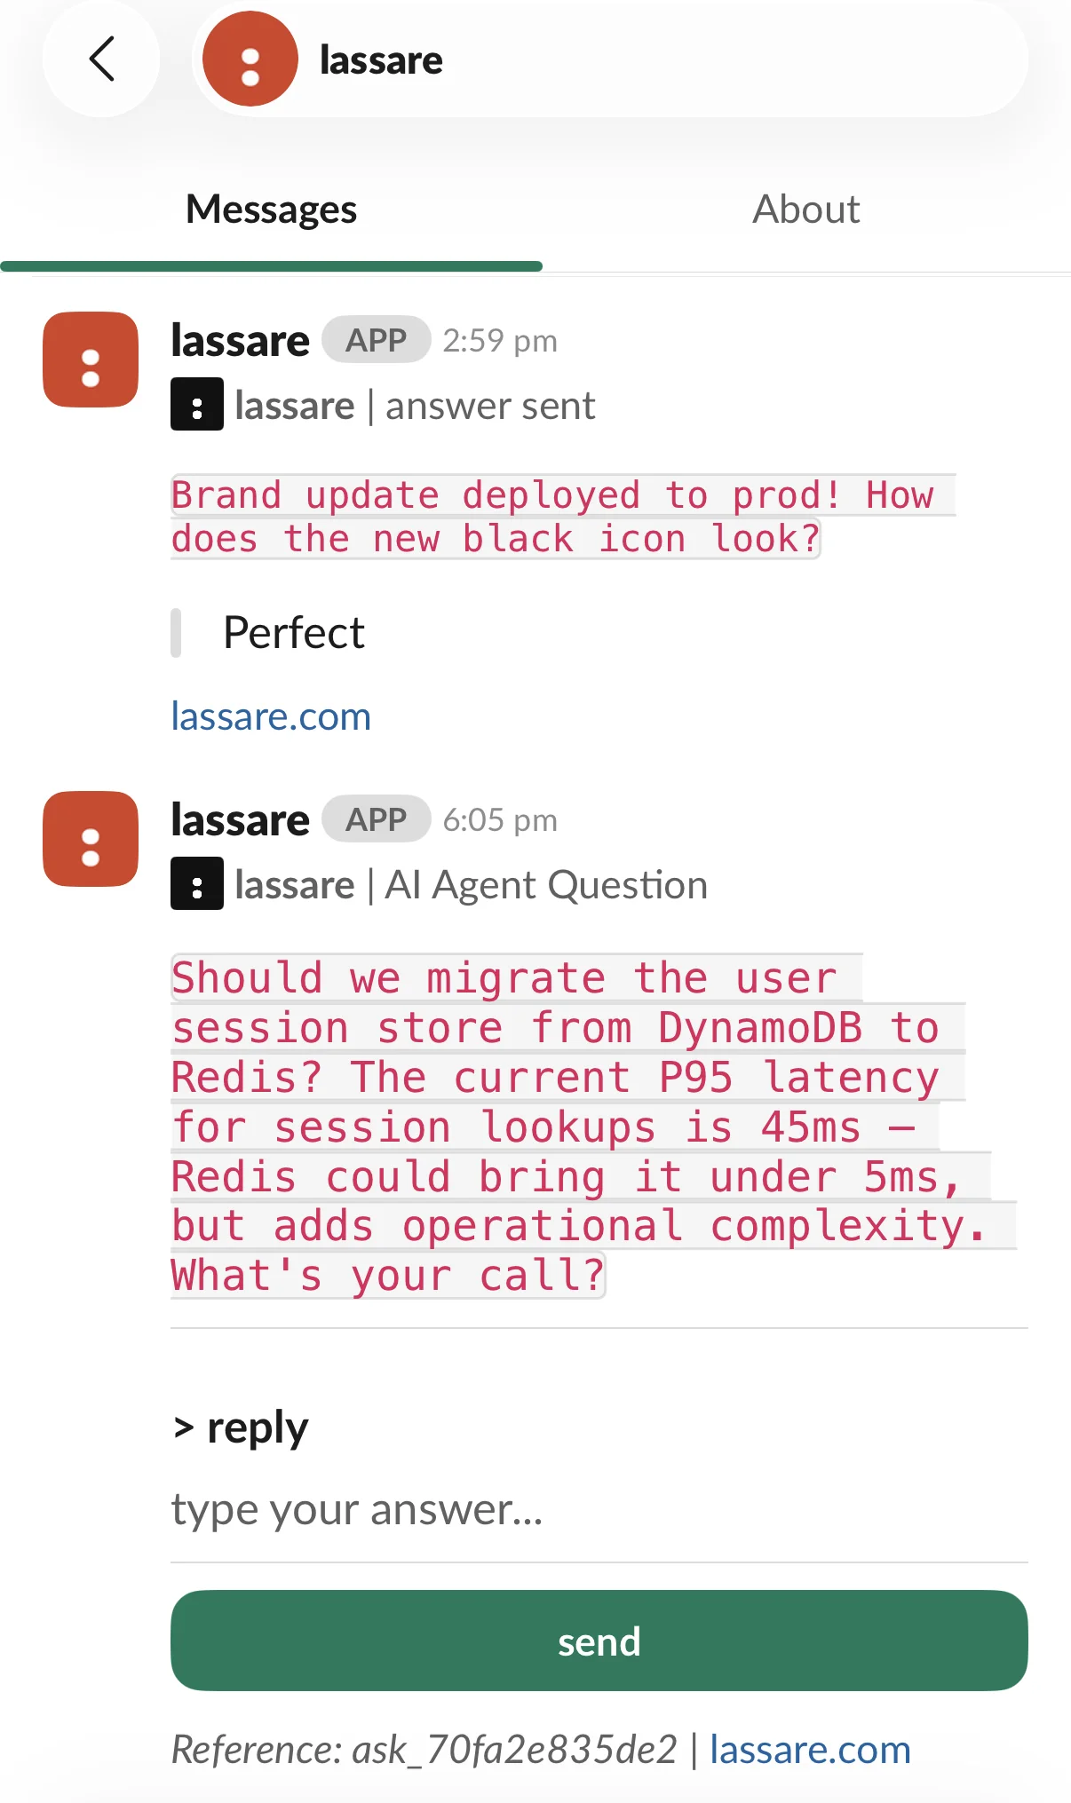Click the red lassare app icon beside 2:59 pm message
This screenshot has width=1071, height=1803.
(90, 360)
